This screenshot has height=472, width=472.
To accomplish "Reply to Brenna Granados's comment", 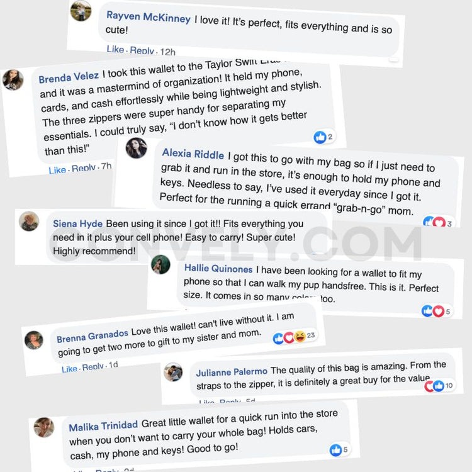I will [93, 368].
